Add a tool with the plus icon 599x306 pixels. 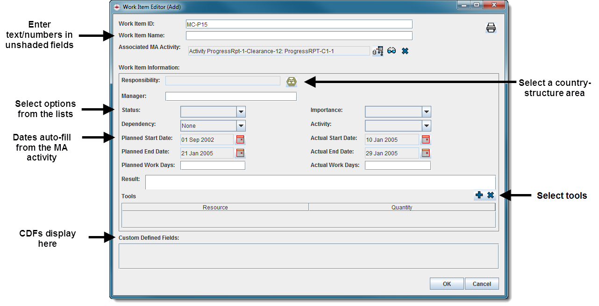pos(479,195)
